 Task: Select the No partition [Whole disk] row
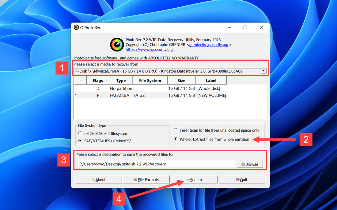tap(150, 88)
